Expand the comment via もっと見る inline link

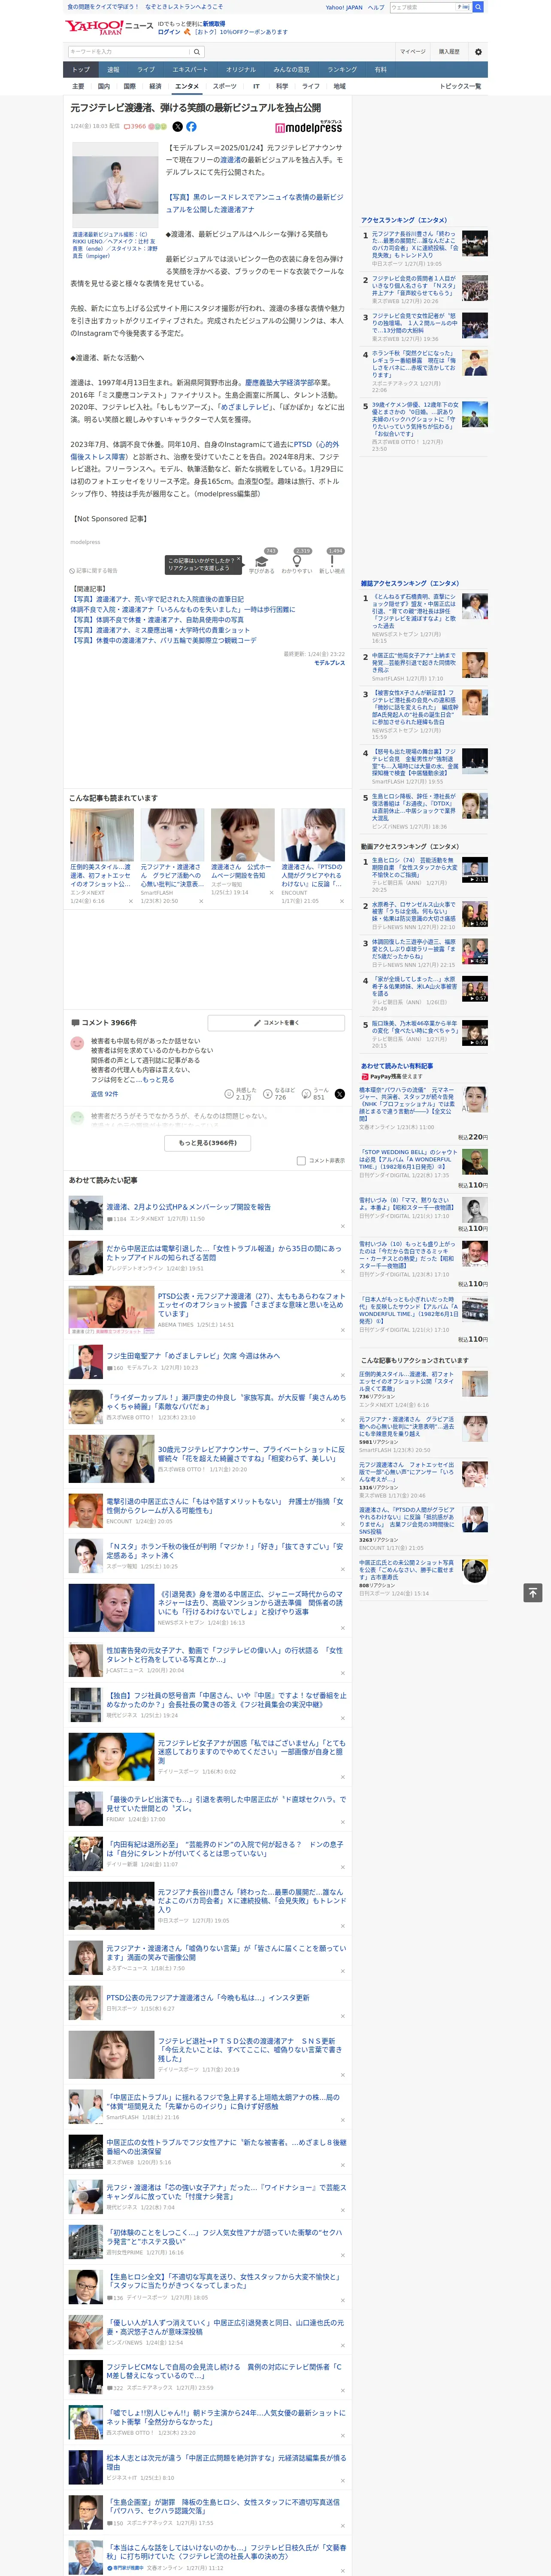(x=158, y=1080)
